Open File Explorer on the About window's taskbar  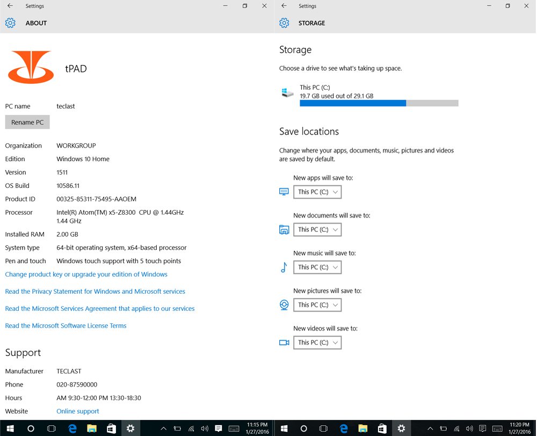[x=92, y=428]
